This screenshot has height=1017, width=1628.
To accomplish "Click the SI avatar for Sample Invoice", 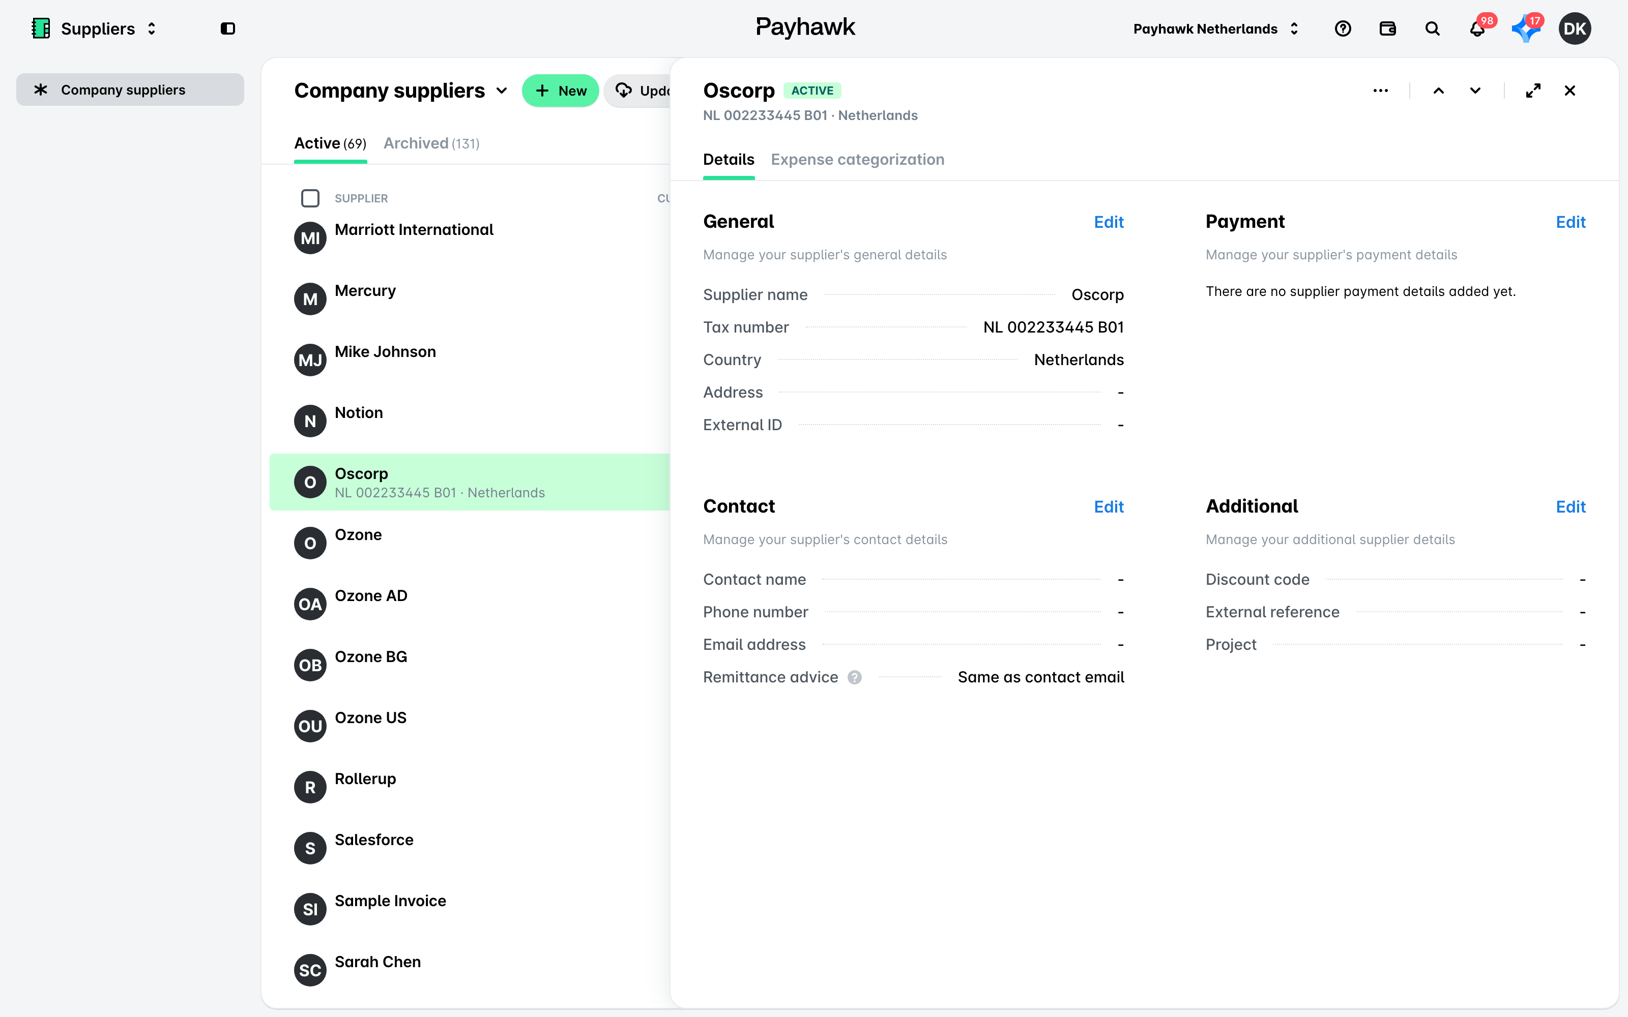I will 310,909.
